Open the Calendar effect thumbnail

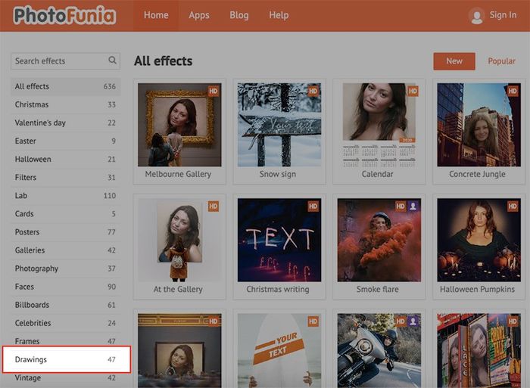click(379, 125)
